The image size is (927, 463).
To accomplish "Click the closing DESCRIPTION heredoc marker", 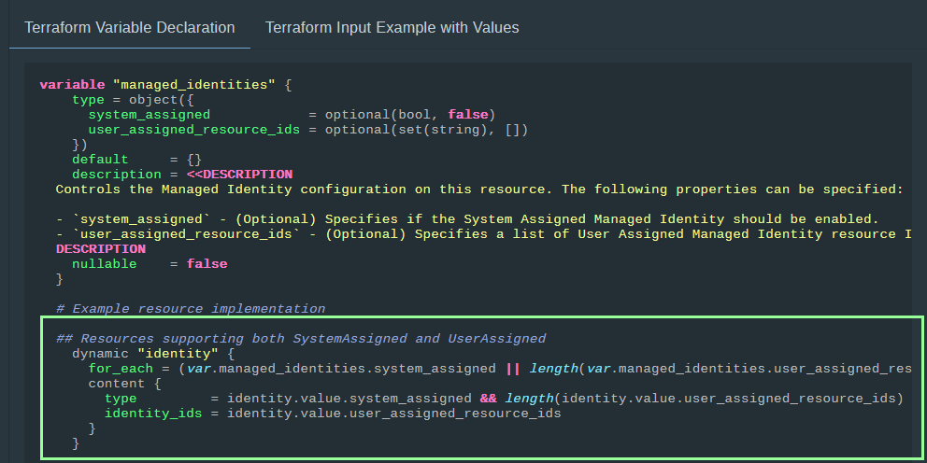I will (x=101, y=249).
